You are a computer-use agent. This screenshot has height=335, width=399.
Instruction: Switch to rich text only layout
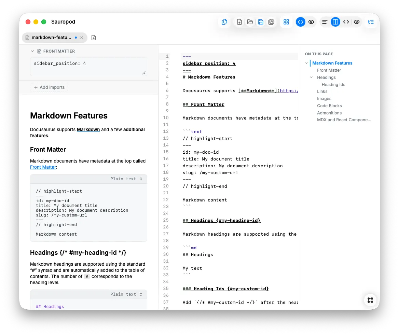coord(325,22)
